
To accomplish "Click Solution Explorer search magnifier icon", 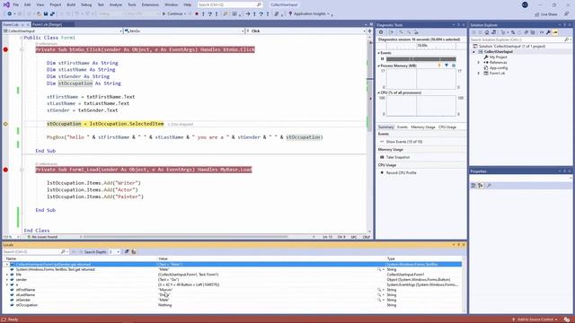I will (x=567, y=39).
